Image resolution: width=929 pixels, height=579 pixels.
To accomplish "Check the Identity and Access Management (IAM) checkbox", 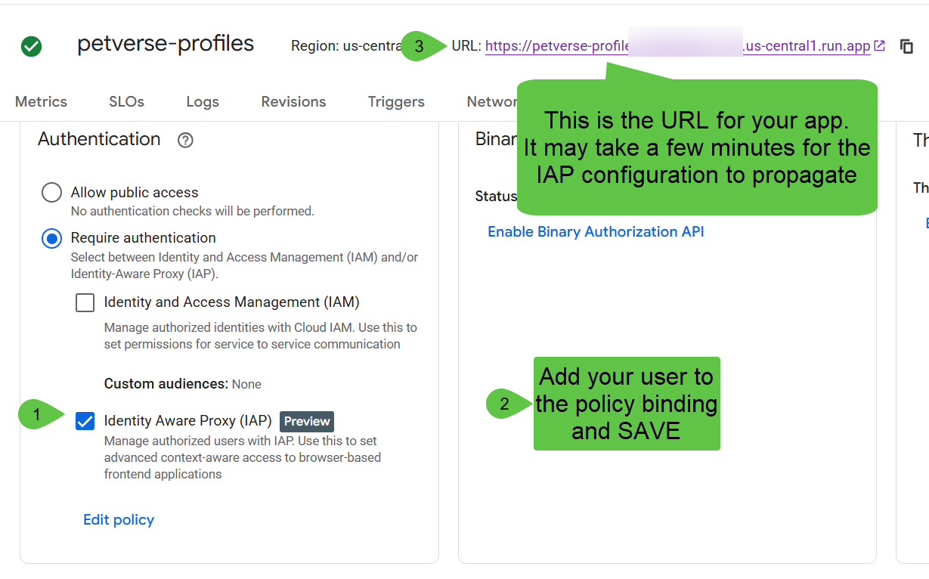I will pyautogui.click(x=85, y=302).
